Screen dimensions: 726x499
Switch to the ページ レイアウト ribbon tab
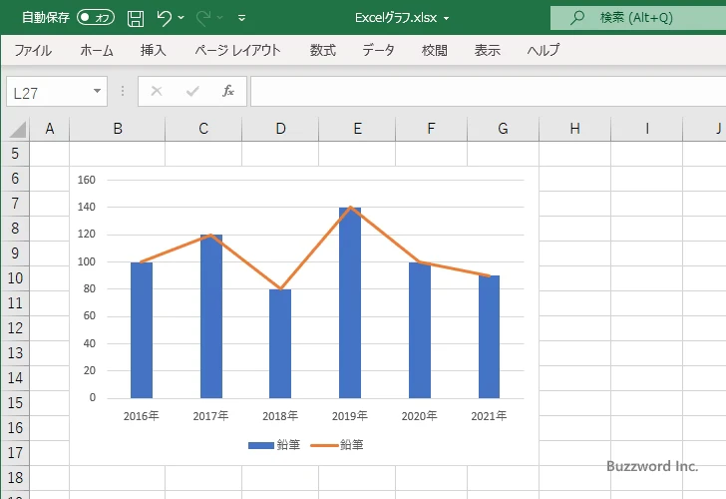coord(237,50)
